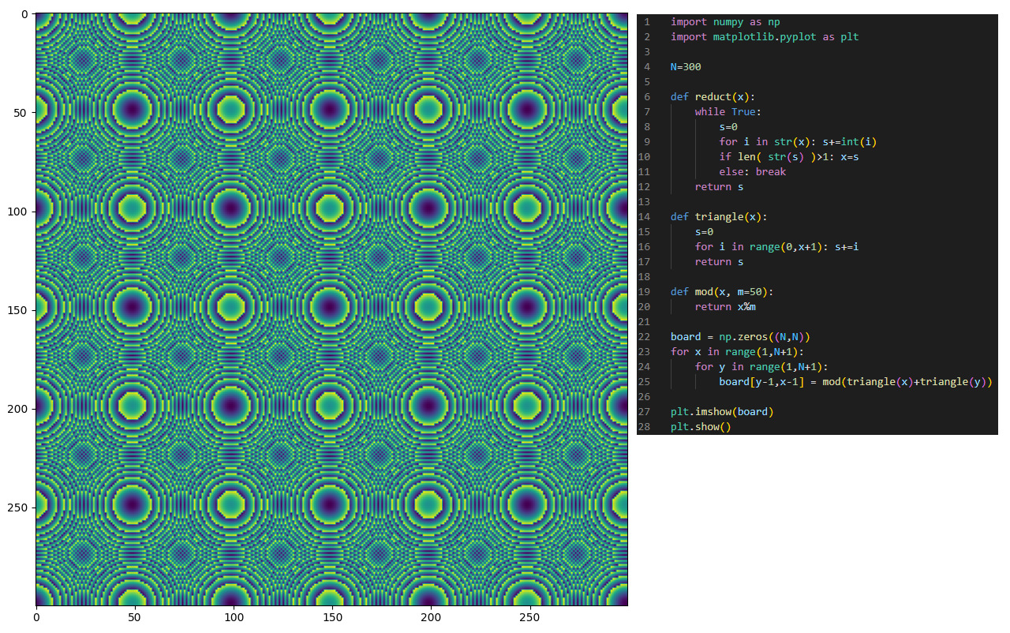This screenshot has height=633, width=1010.
Task: Click the y-axis tick label "50"
Action: pos(21,113)
